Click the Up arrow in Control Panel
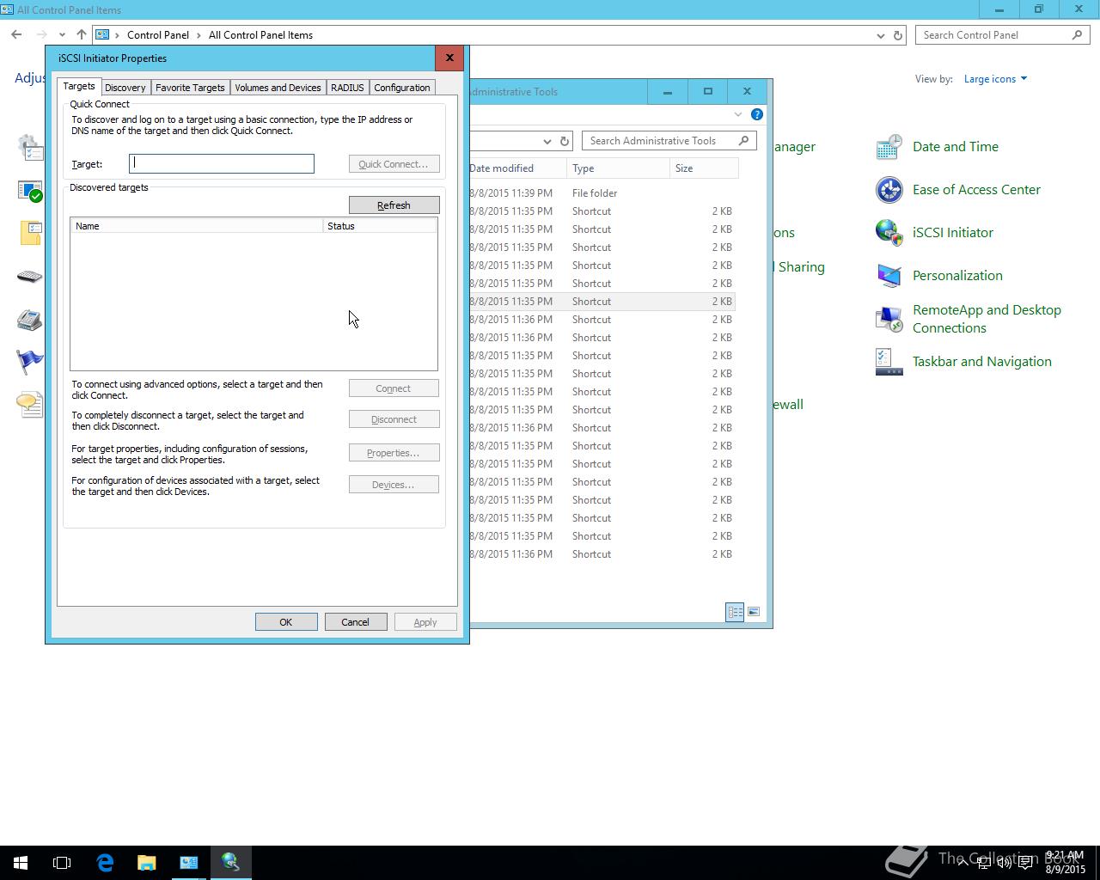Image resolution: width=1100 pixels, height=880 pixels. click(81, 35)
